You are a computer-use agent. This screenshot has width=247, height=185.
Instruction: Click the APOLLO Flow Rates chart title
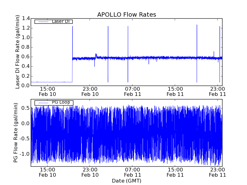[127, 14]
